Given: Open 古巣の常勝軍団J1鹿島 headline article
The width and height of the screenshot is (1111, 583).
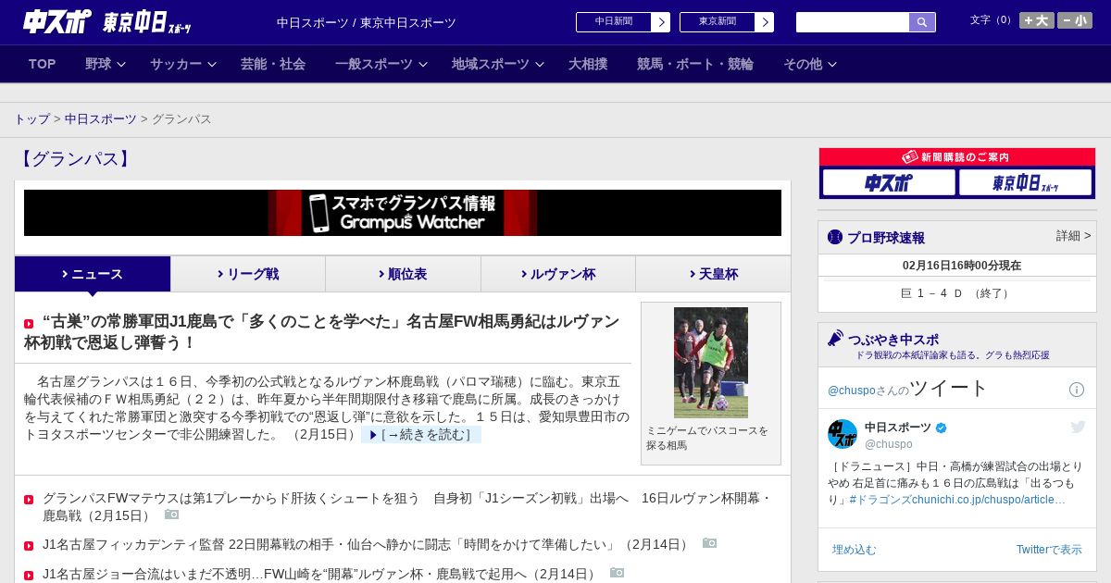Looking at the screenshot, I should 321,332.
